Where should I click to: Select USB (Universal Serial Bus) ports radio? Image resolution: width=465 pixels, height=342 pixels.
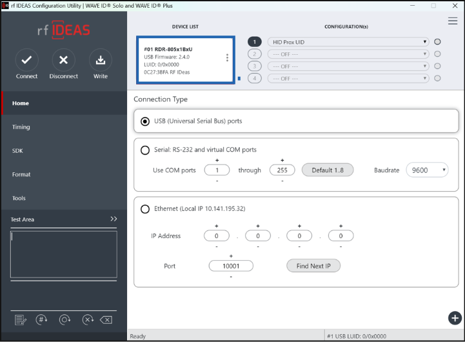click(x=145, y=121)
